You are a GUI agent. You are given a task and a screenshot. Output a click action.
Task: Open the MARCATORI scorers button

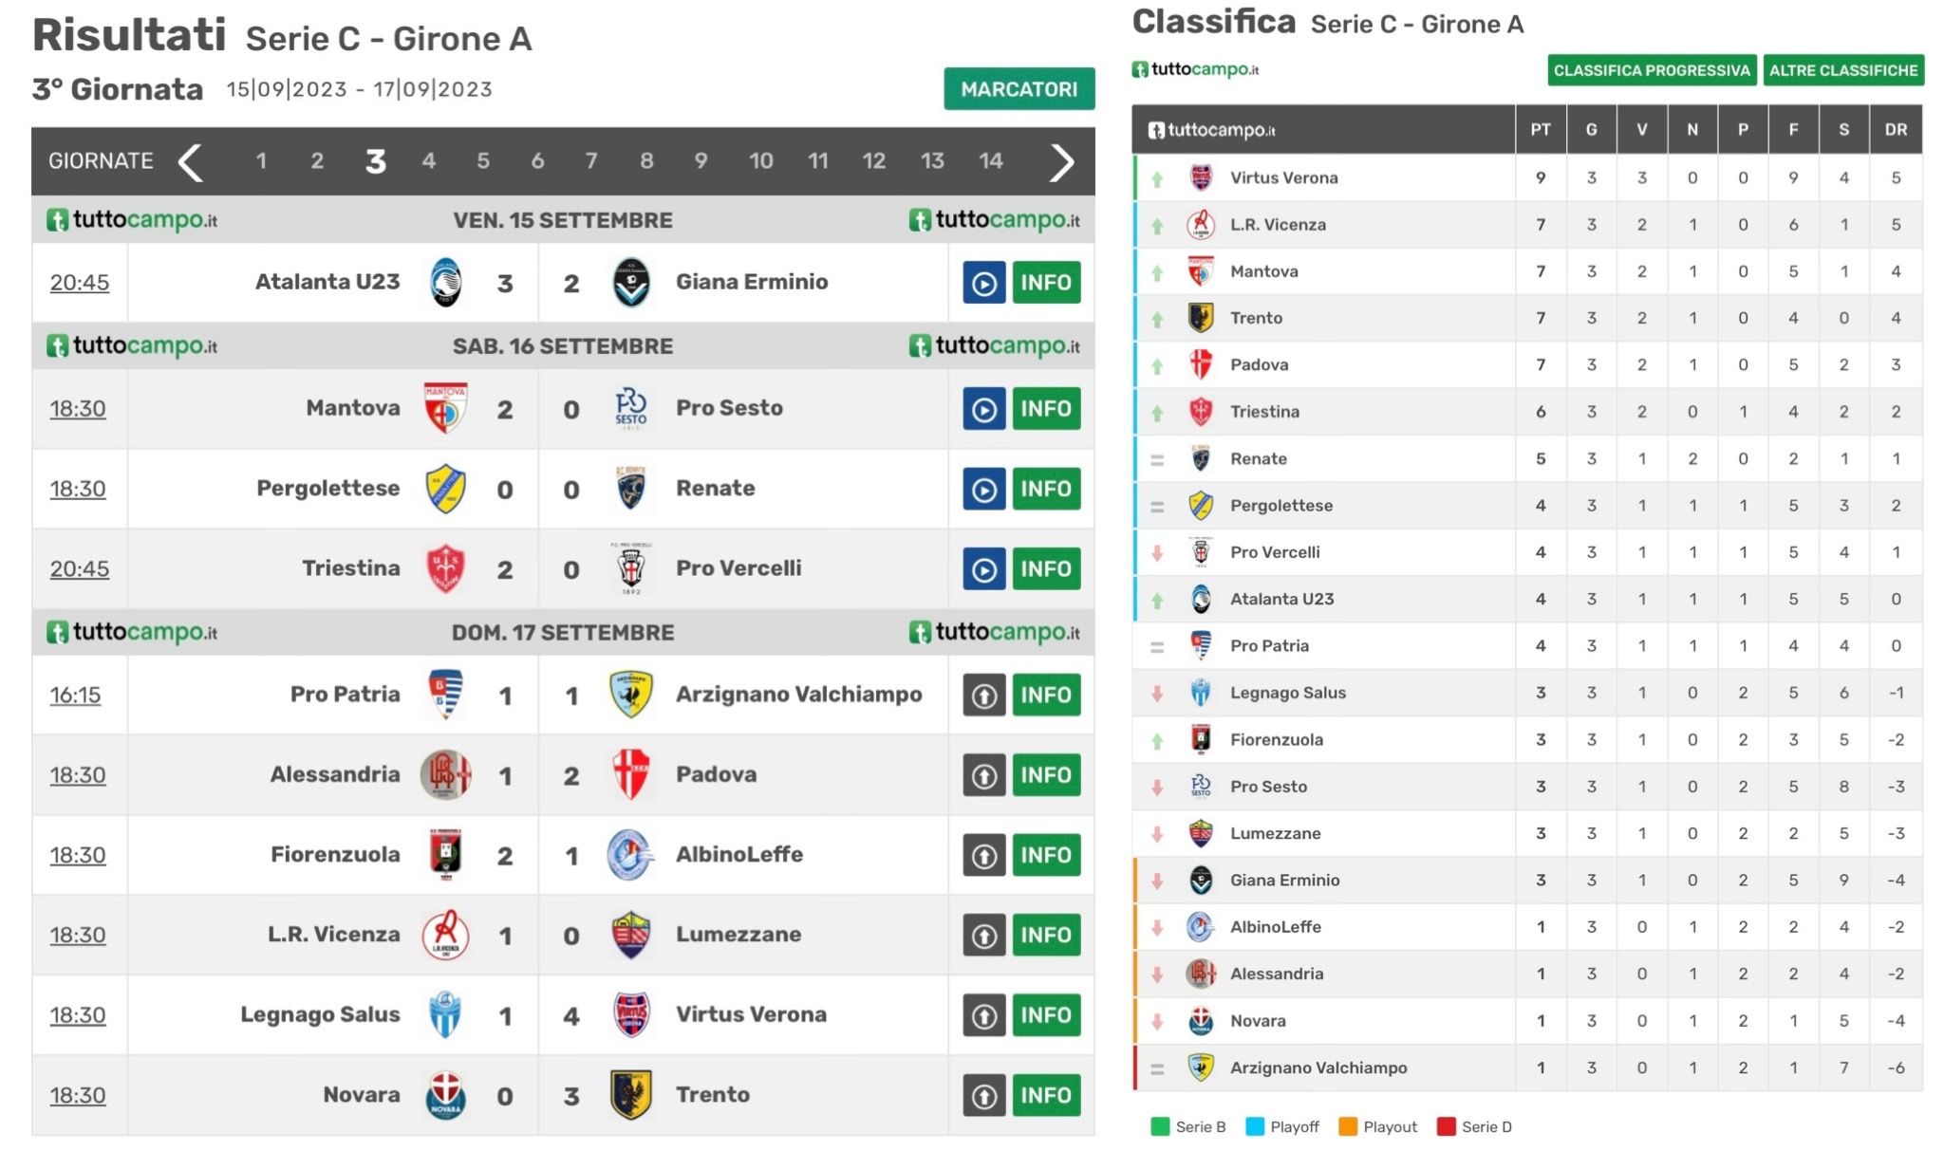click(1019, 89)
